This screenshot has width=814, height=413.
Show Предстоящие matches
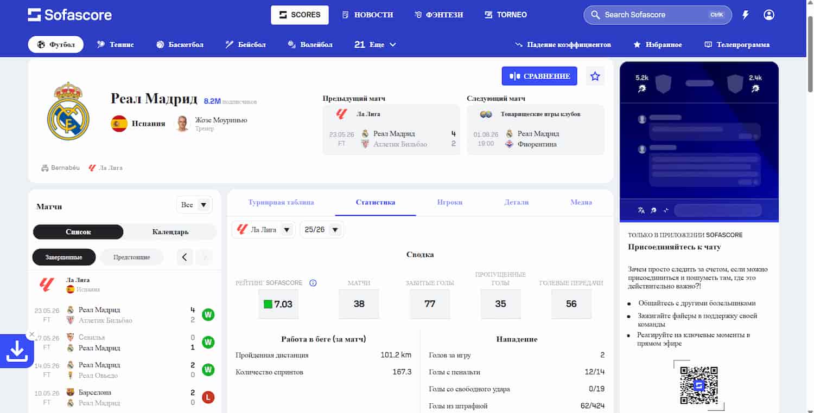[132, 257]
